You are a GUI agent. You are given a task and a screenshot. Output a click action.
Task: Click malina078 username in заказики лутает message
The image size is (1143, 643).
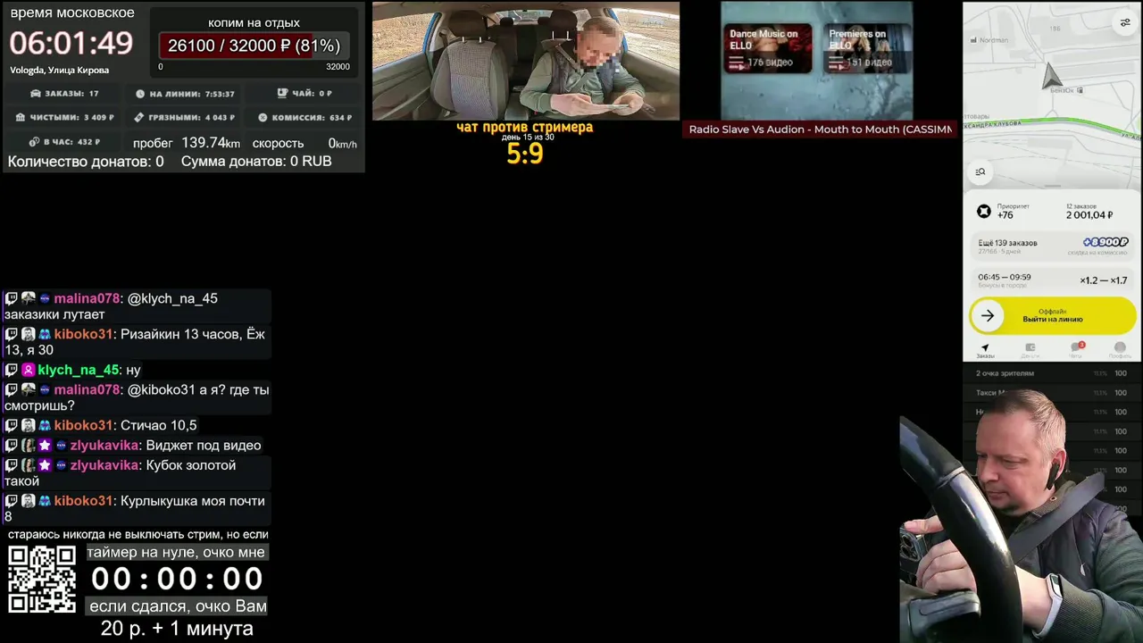click(87, 298)
